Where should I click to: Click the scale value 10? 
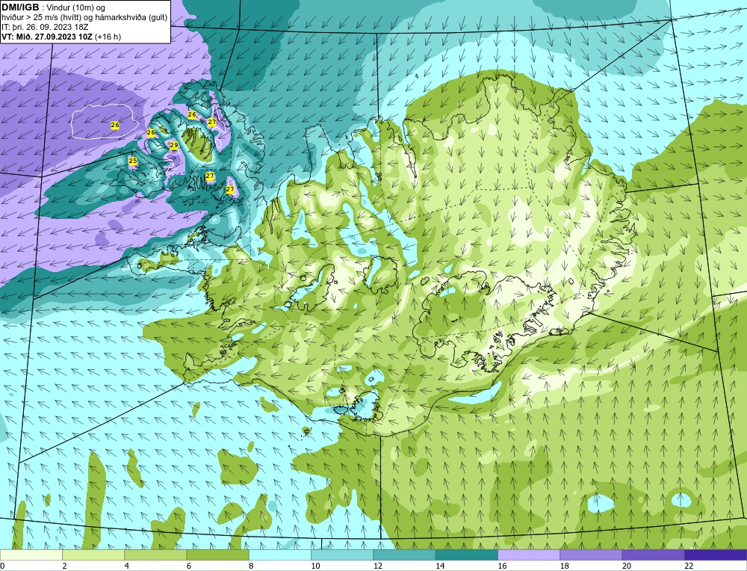tap(315, 566)
